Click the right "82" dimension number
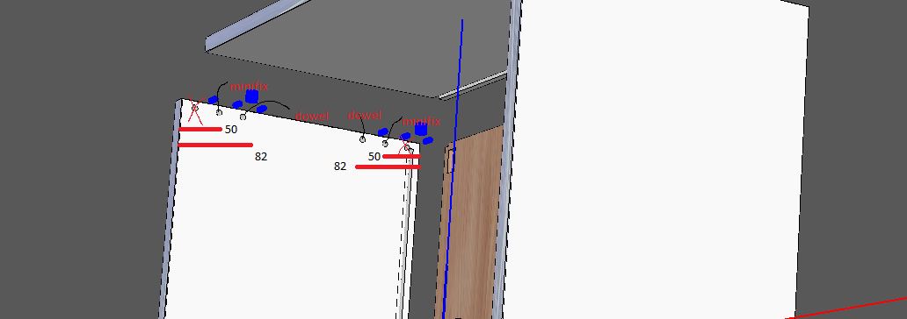Viewport: 907px width, 319px height. [x=340, y=167]
